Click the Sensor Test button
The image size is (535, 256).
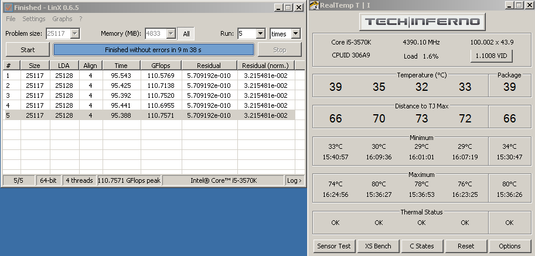pyautogui.click(x=334, y=246)
